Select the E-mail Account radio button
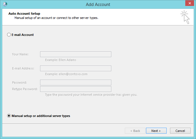Viewport: 196px width, 139px height. coord(9,35)
